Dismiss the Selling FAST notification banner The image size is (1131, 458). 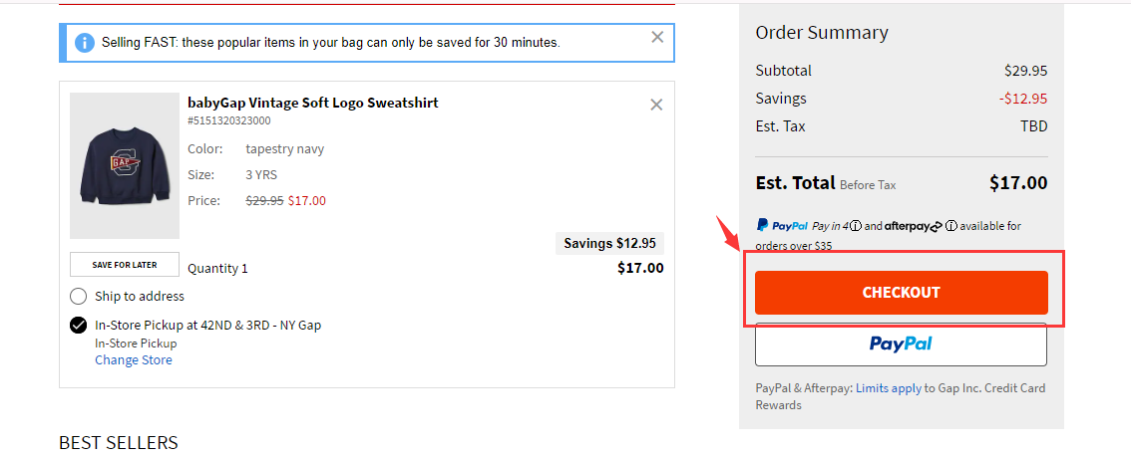click(x=657, y=37)
